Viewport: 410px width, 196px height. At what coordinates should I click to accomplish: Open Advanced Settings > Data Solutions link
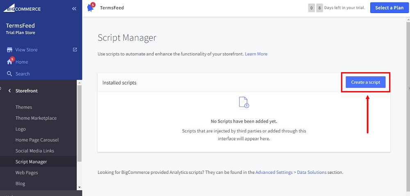(291, 173)
